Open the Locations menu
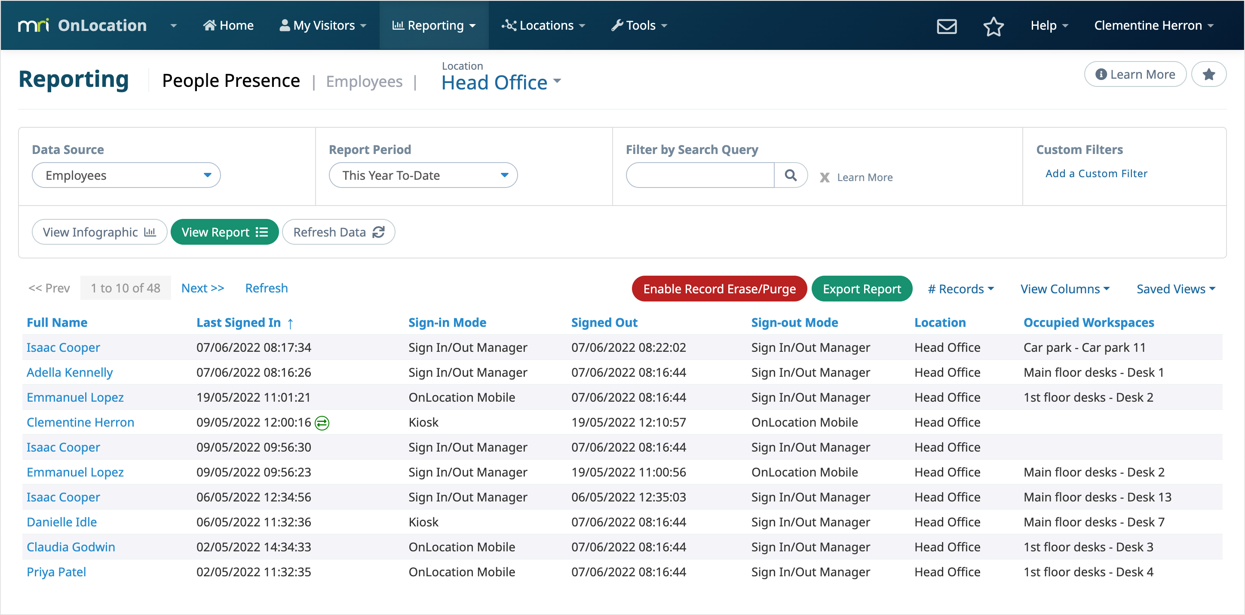1245x615 pixels. pyautogui.click(x=543, y=26)
